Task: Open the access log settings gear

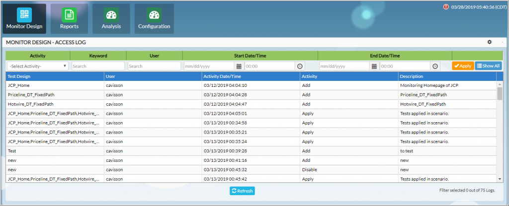Action: 490,42
